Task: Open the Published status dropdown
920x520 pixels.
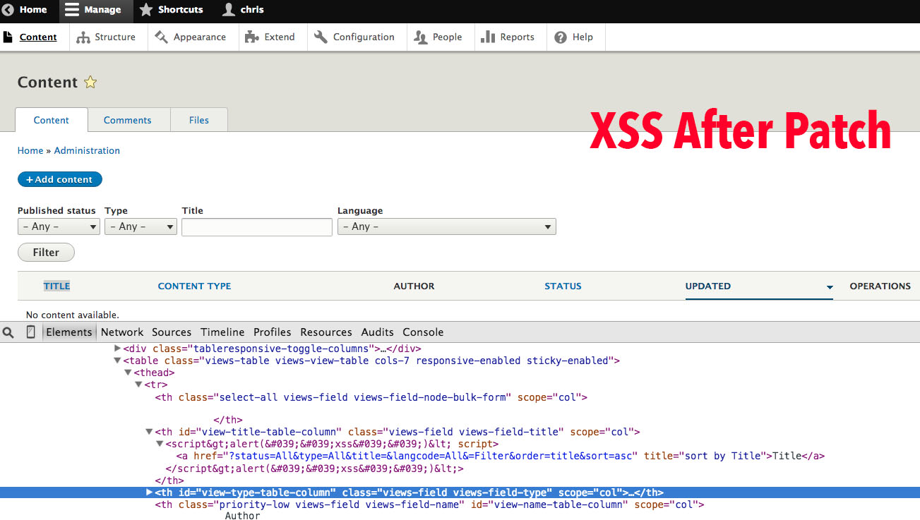Action: point(59,226)
